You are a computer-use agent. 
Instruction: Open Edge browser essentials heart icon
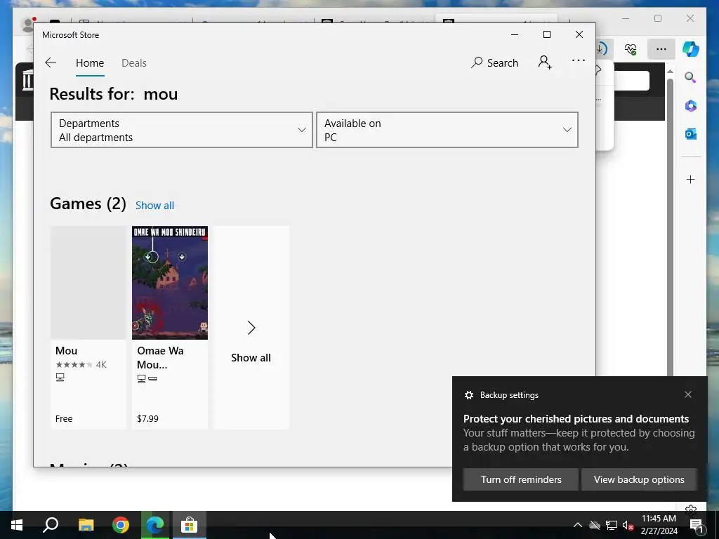point(631,49)
